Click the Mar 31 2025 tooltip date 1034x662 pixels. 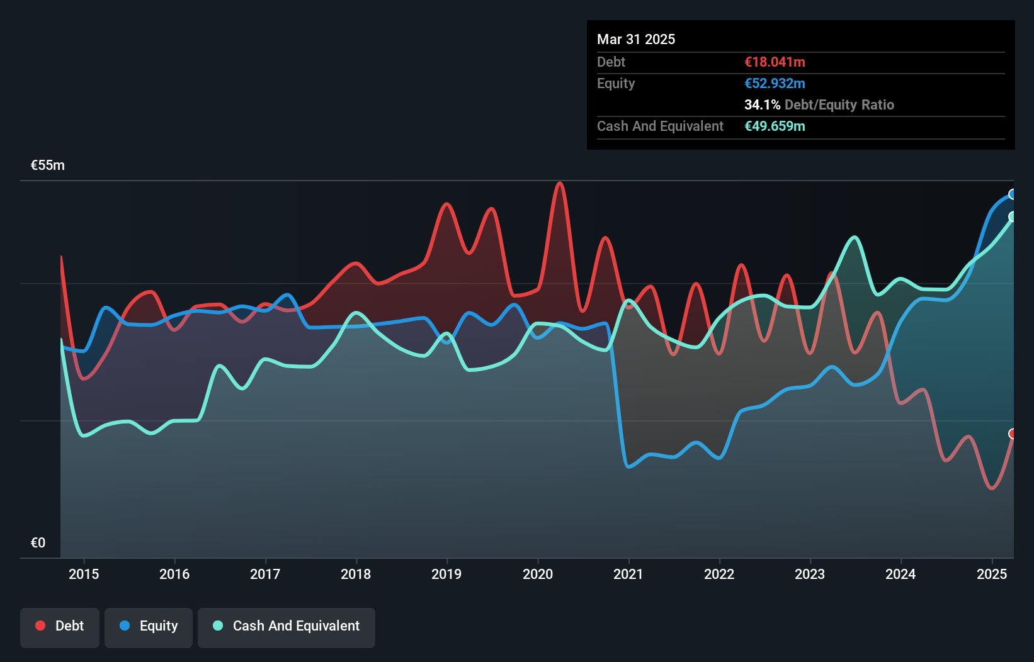pos(636,39)
